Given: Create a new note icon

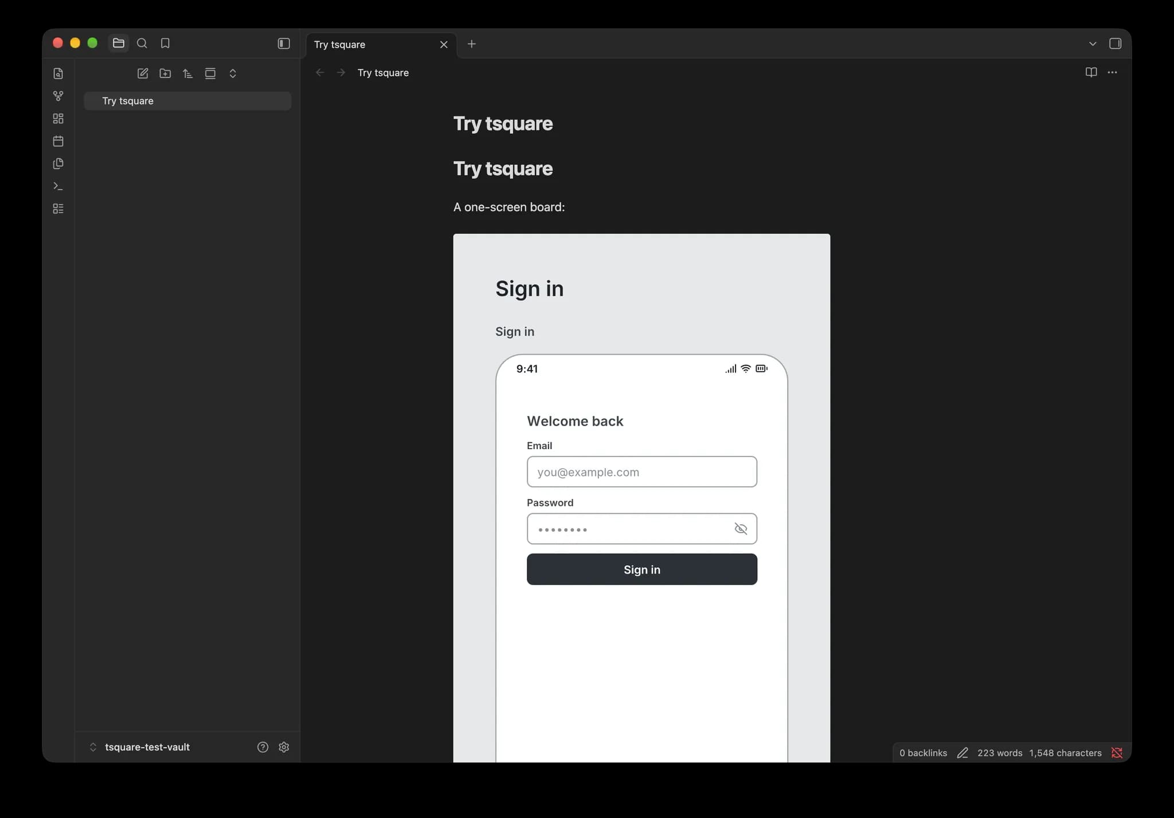Looking at the screenshot, I should (x=143, y=73).
